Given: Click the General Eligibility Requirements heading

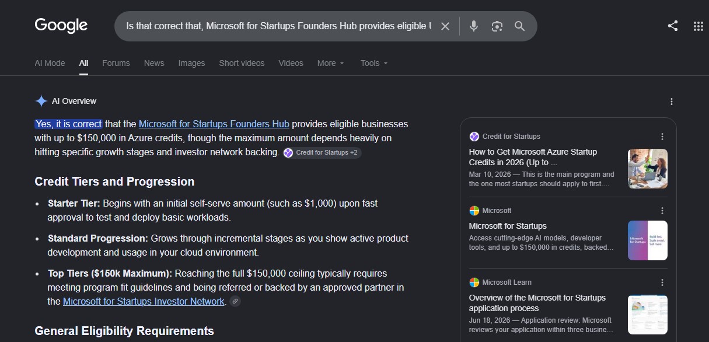Looking at the screenshot, I should [x=124, y=331].
